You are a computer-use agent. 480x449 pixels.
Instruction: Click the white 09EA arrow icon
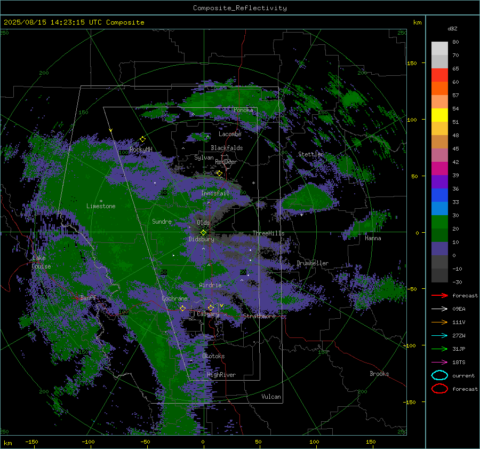[x=439, y=309]
